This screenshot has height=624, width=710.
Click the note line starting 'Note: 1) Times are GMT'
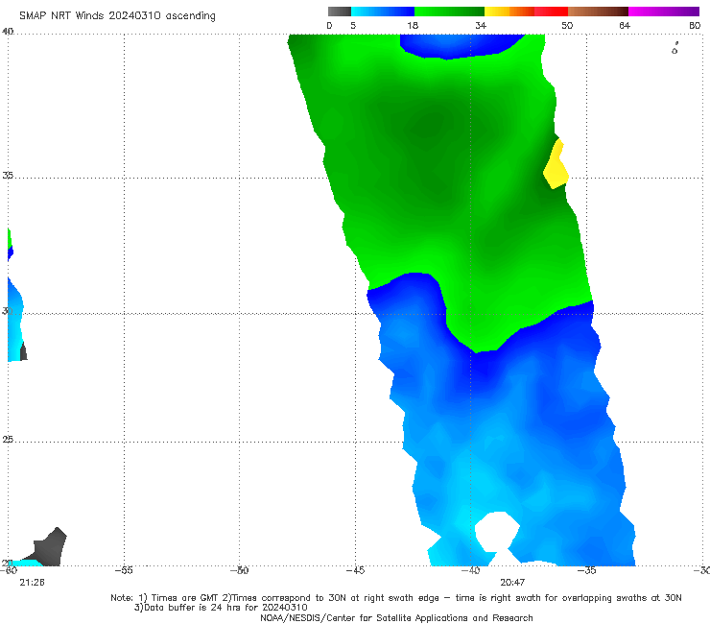tap(395, 598)
